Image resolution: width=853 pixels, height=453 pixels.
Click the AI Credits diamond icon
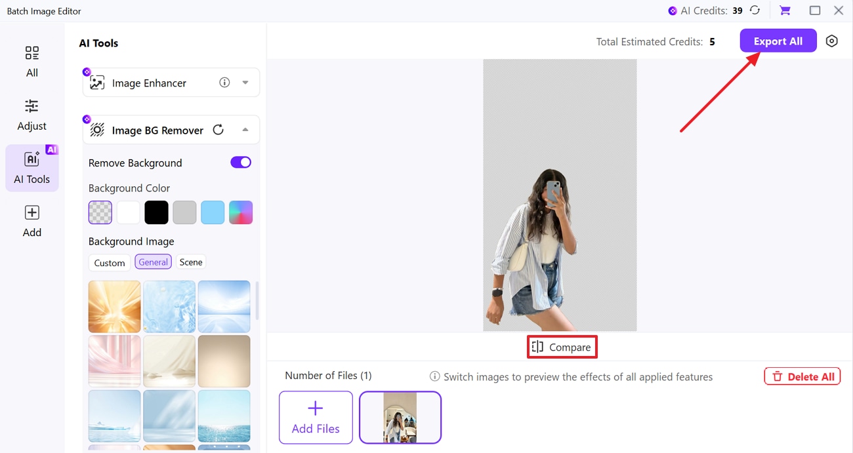(x=673, y=10)
